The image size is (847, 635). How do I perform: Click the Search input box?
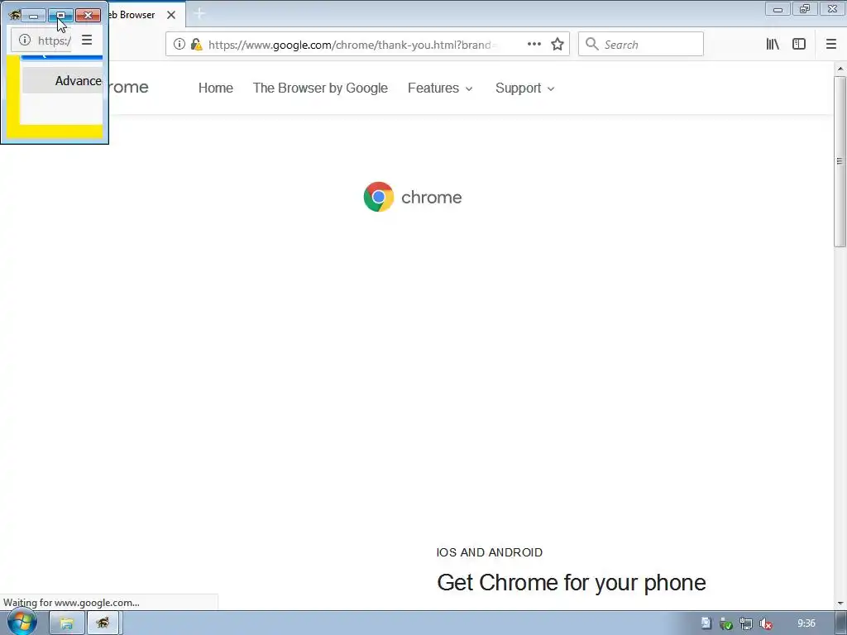click(641, 45)
